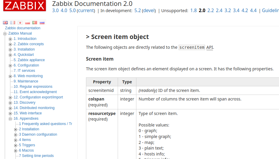Open unsupported version 3.2 docs
279x159 pixels.
coord(228,10)
